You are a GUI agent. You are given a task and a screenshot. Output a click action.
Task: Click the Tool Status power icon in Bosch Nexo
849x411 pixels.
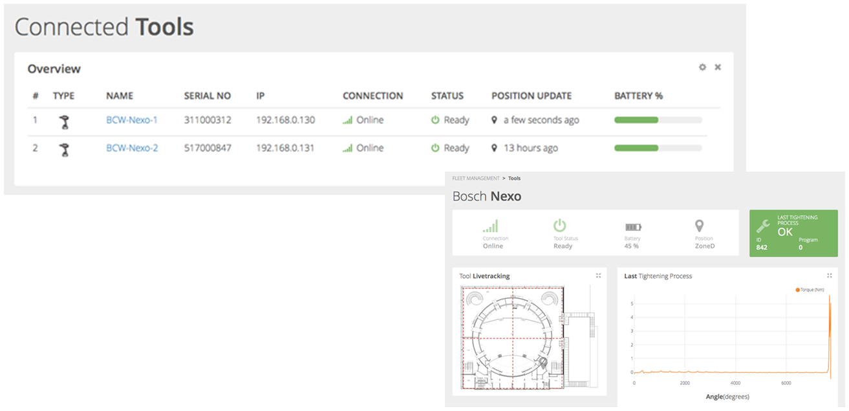click(x=560, y=226)
